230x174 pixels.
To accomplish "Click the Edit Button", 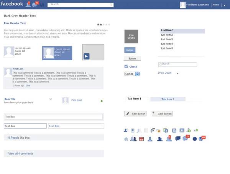I will 135,114.
